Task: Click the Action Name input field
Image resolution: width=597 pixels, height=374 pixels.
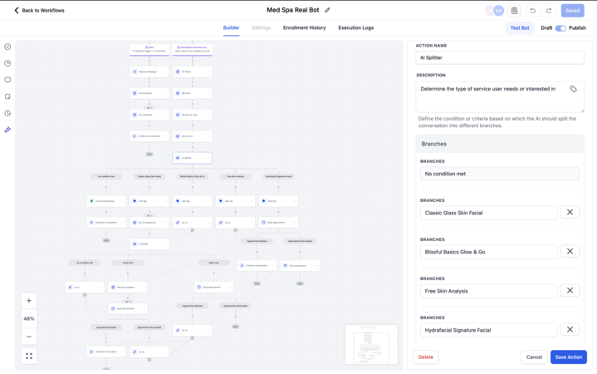Action: (x=500, y=58)
